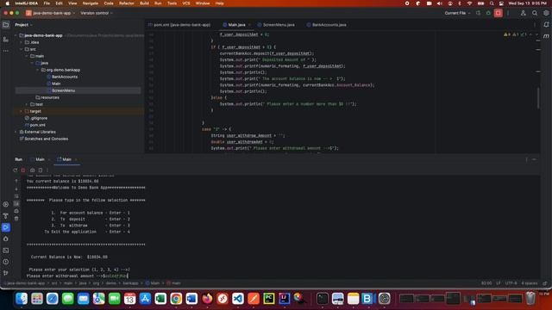552x310 pixels.
Task: Open the java-demo-bank-app project dropdown
Action: point(52,13)
